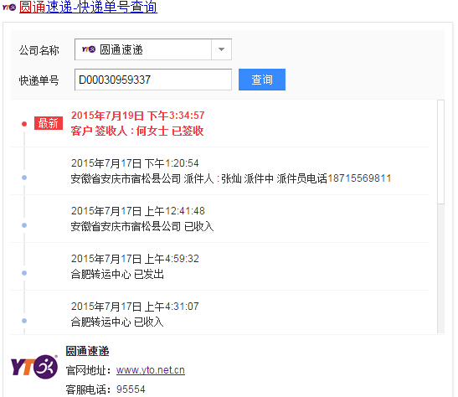Click the 客服电话 label
458x397 pixels.
point(89,389)
